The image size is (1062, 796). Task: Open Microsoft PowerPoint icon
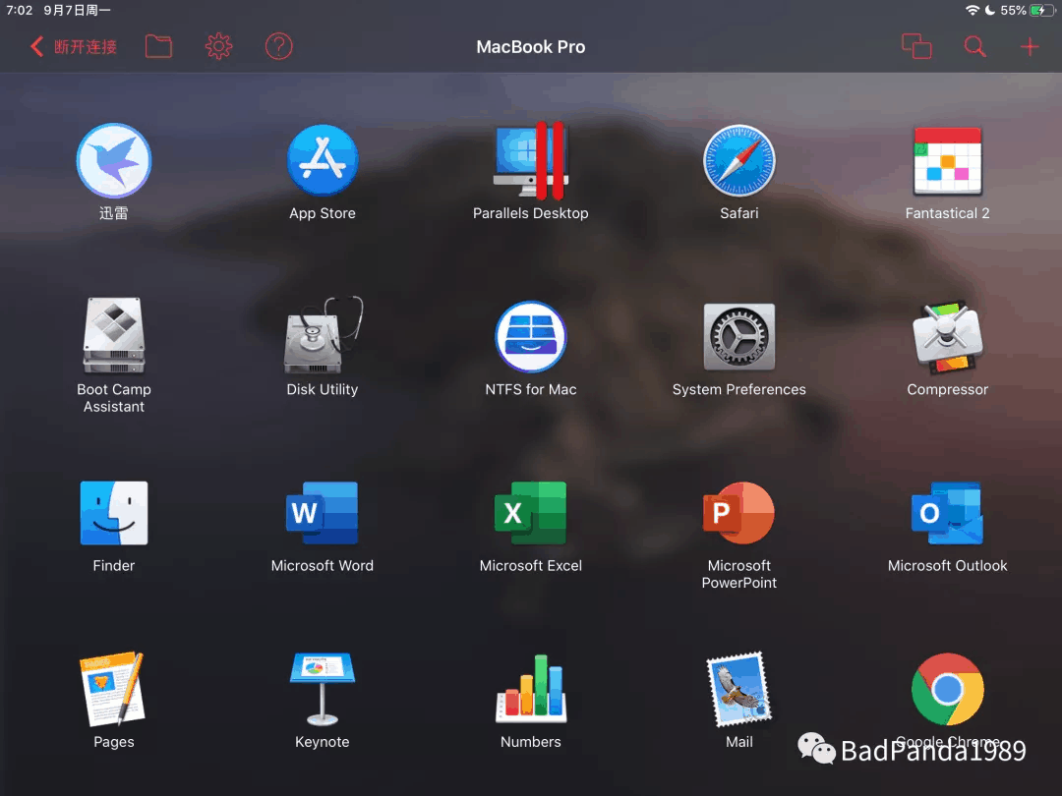[x=738, y=513]
